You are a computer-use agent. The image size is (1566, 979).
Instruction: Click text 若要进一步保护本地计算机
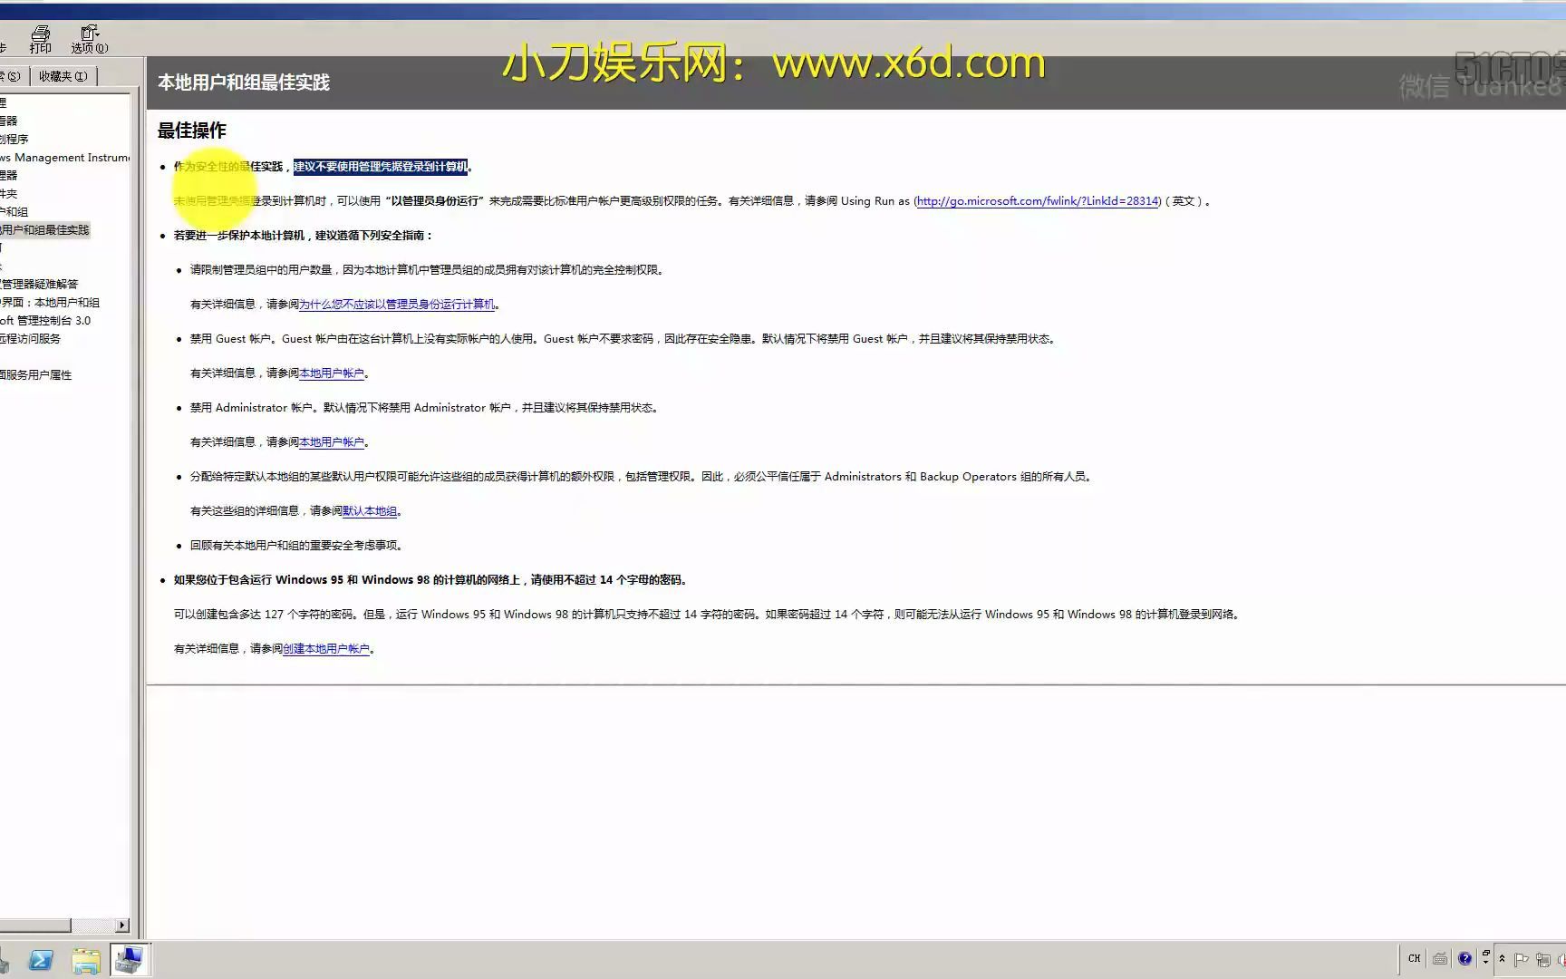[x=239, y=236]
